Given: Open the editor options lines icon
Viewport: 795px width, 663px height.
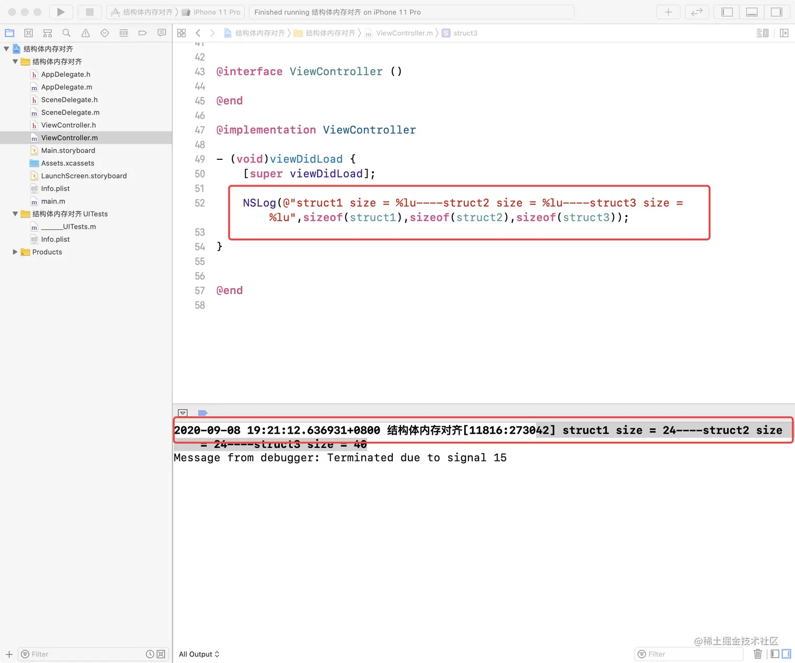Looking at the screenshot, I should point(762,33).
